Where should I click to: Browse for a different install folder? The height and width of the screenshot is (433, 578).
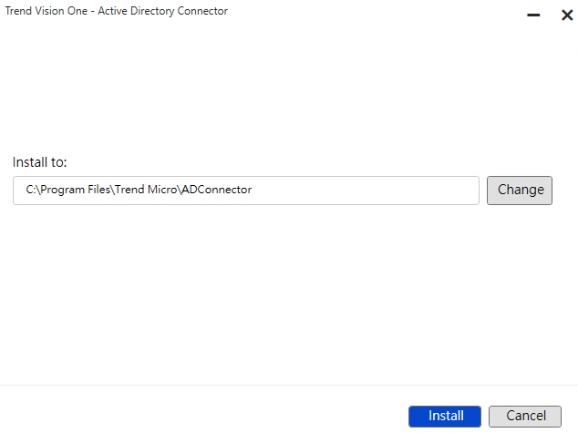click(x=520, y=190)
